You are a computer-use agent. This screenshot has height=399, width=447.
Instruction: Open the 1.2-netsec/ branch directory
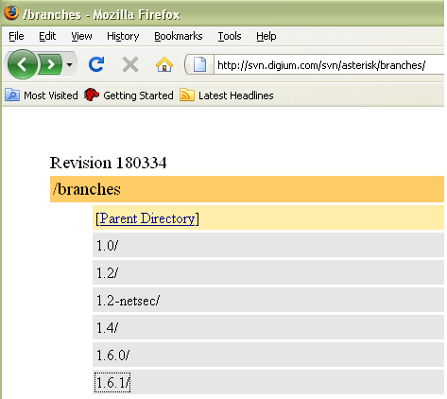pyautogui.click(x=128, y=301)
